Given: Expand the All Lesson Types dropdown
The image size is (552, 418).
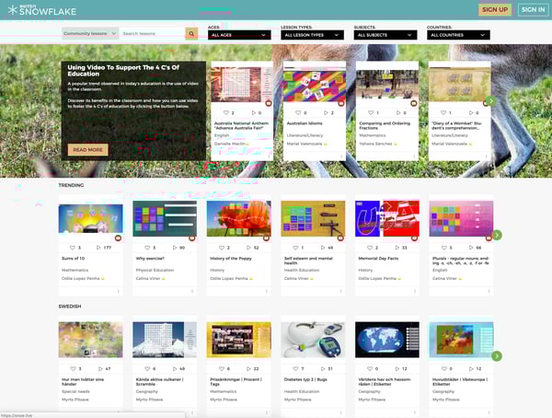Looking at the screenshot, I should [x=311, y=35].
